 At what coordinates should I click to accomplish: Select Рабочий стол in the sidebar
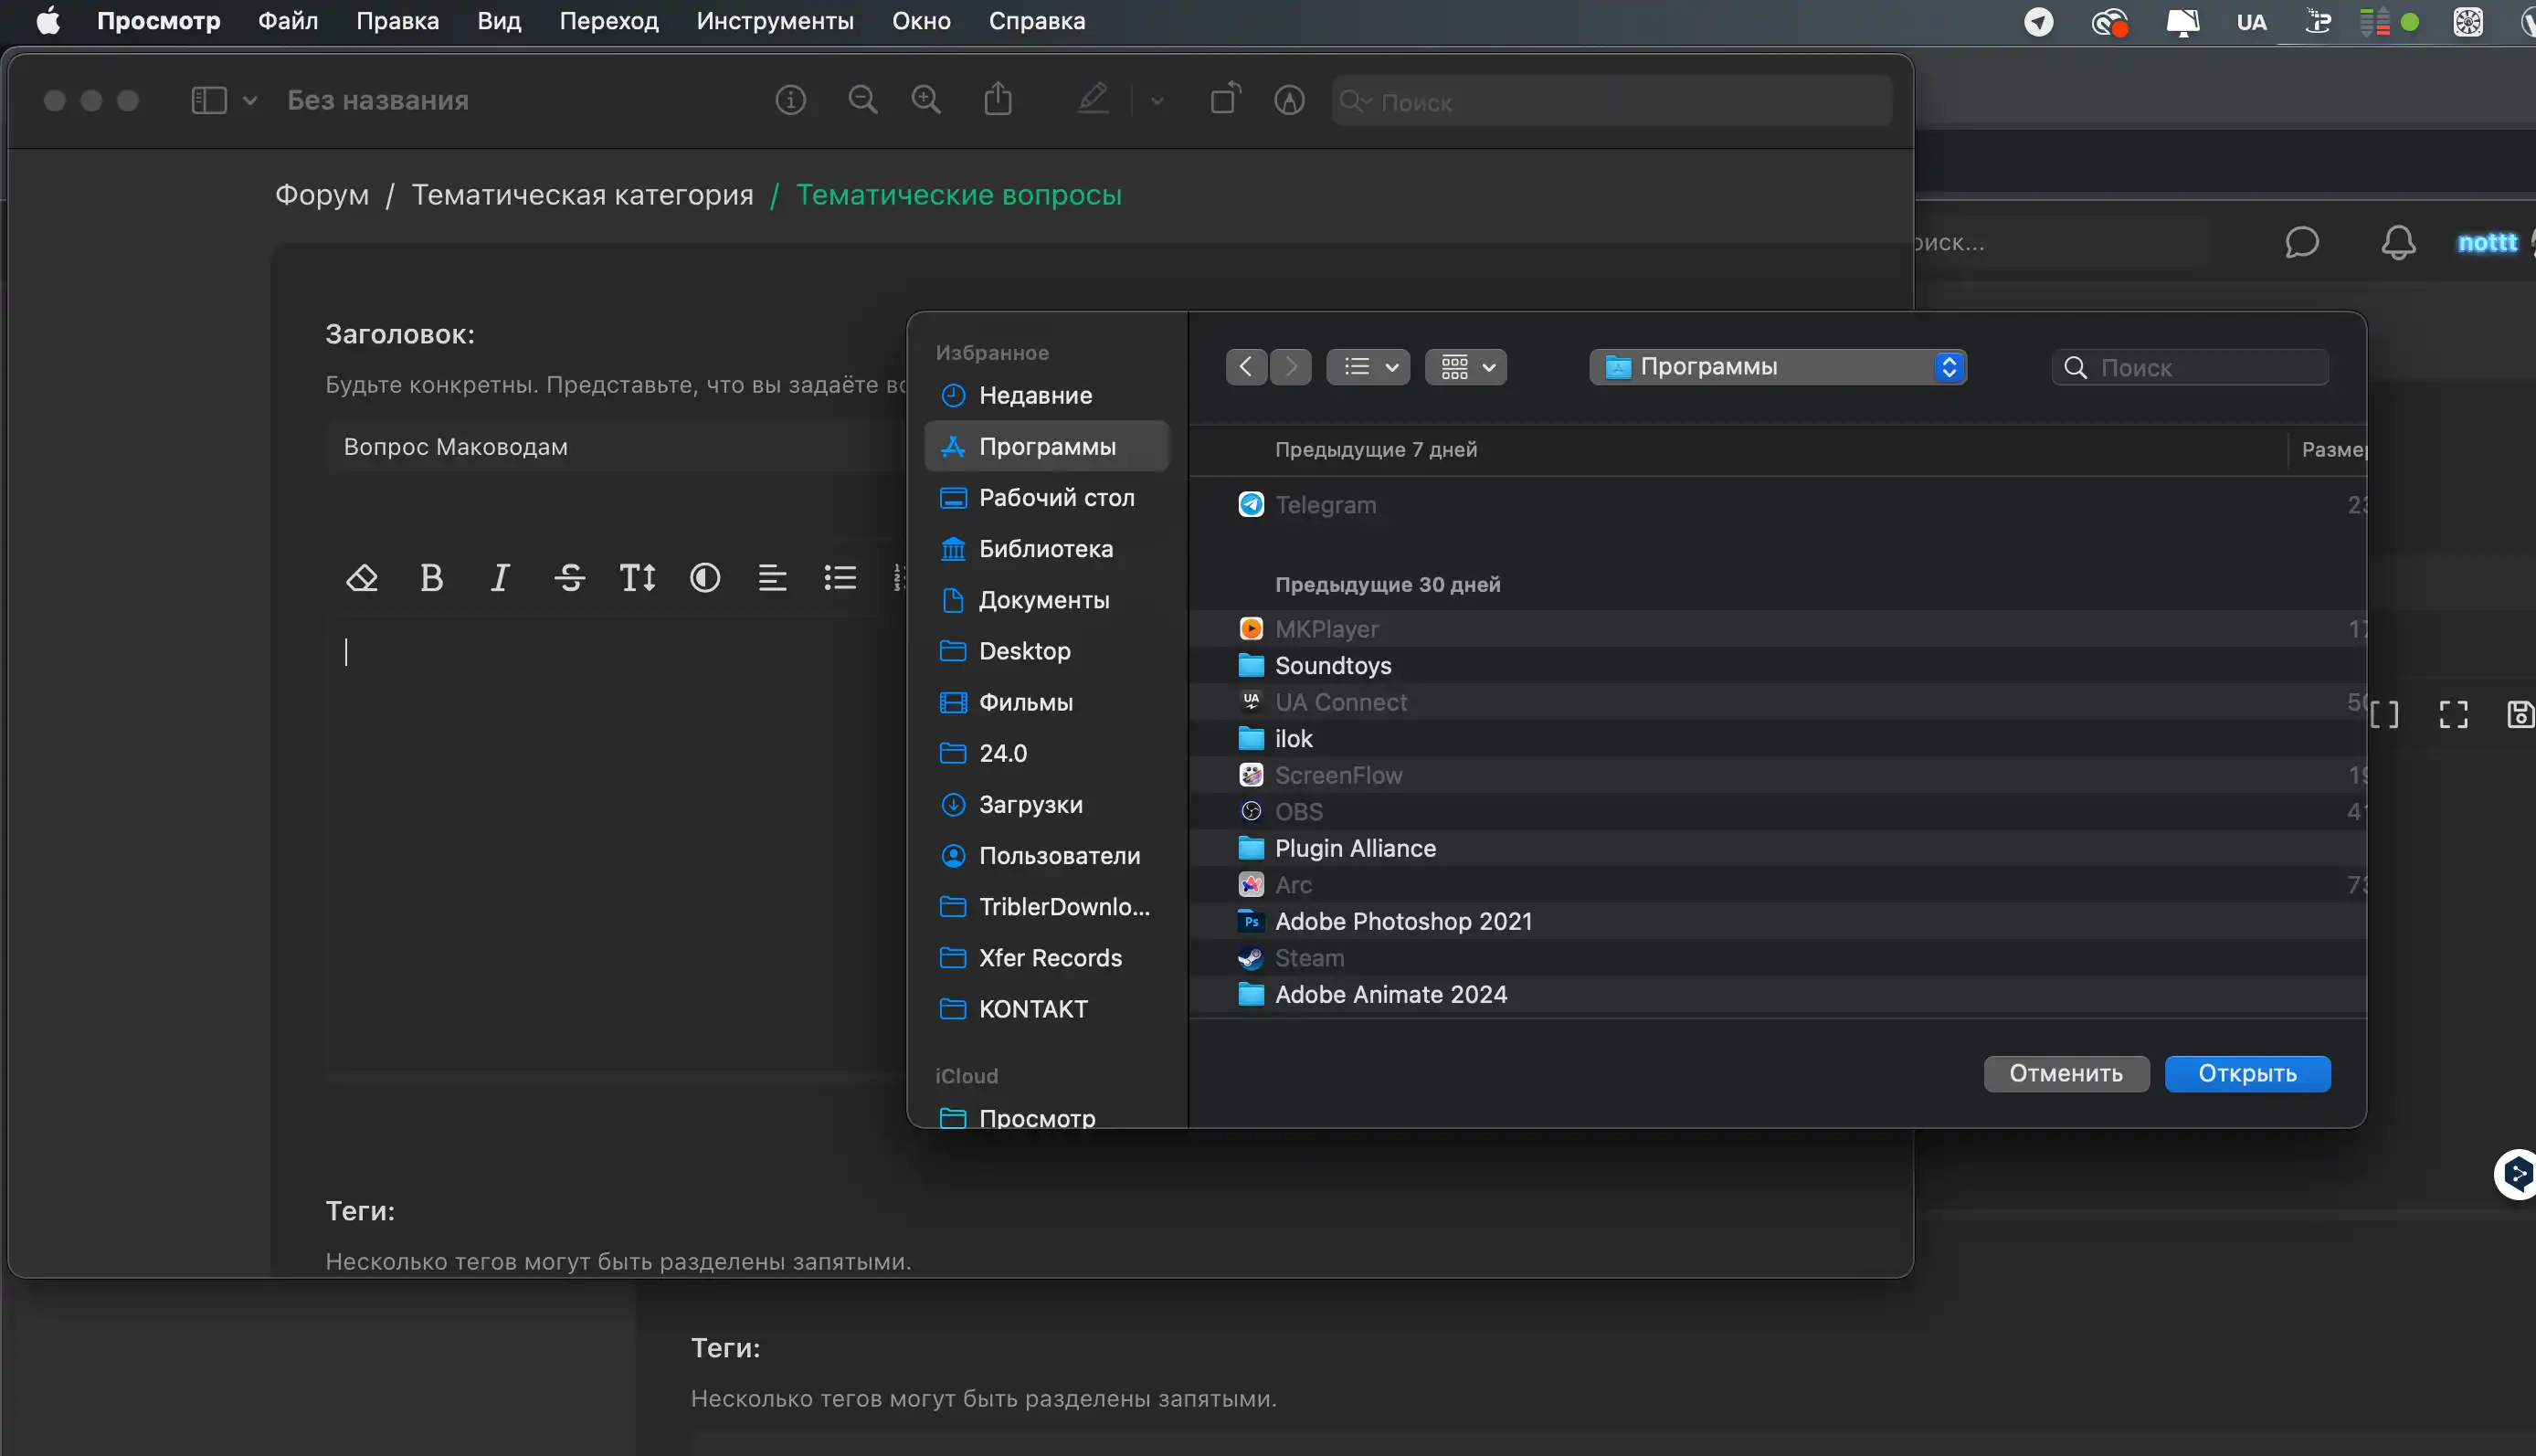pos(1047,498)
